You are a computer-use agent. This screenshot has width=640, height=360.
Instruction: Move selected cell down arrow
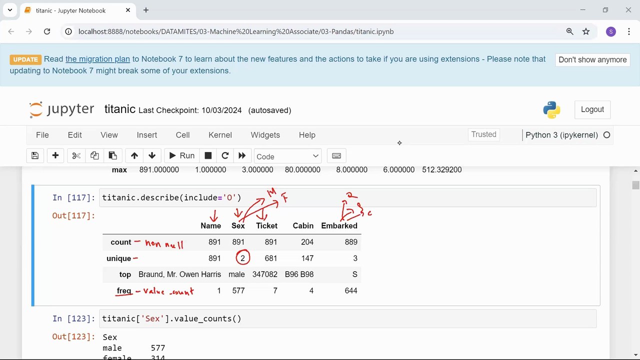(152, 156)
